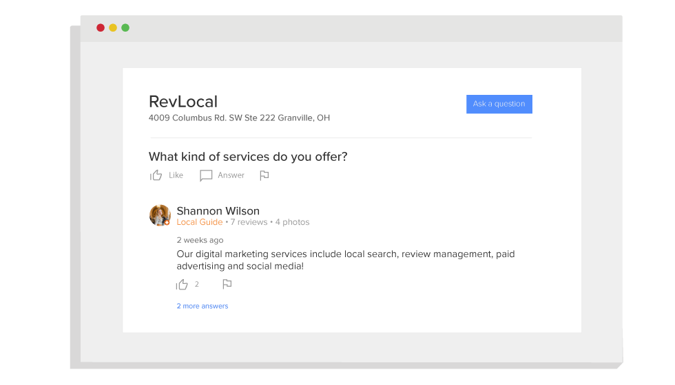Flag the question about services offered

(264, 175)
